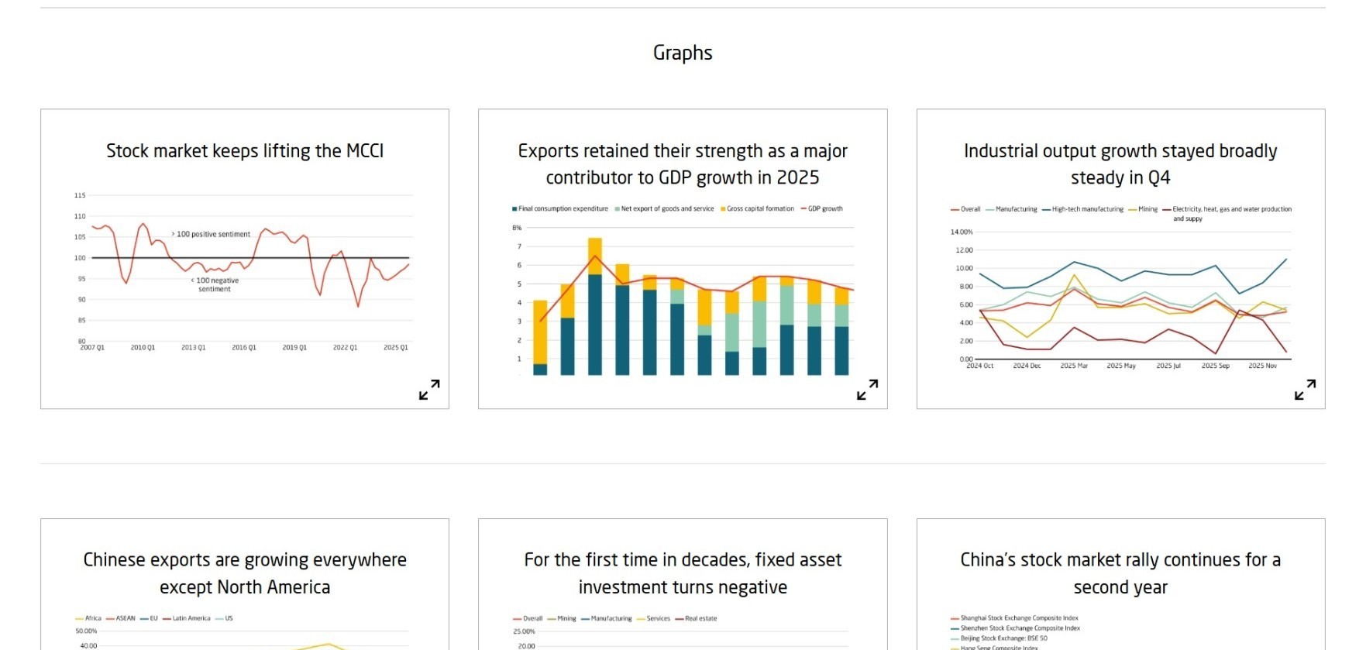Viewport: 1366px width, 650px height.
Task: Enlarge the Exports GDP growth chart
Action: (867, 390)
